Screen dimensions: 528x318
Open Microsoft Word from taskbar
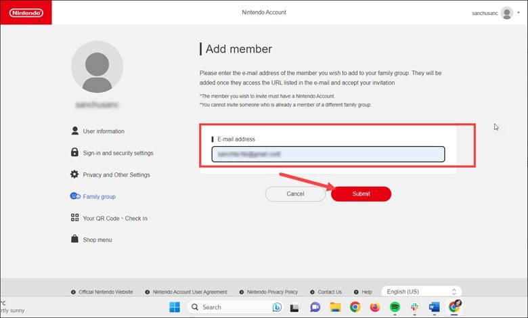[435, 307]
